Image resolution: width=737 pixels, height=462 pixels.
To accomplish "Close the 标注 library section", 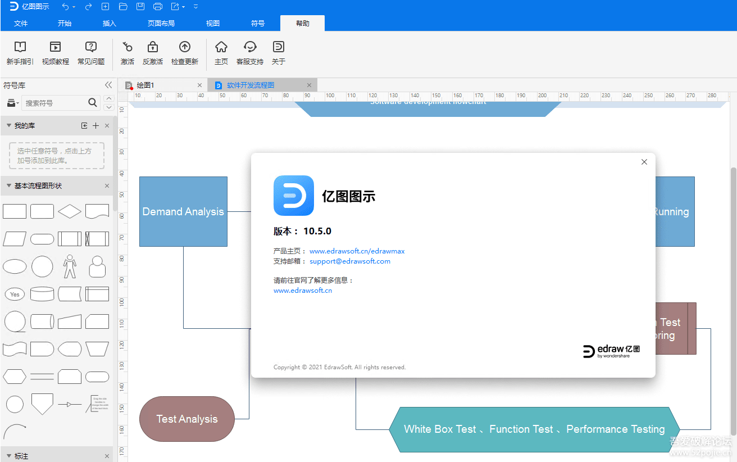I will click(x=107, y=456).
